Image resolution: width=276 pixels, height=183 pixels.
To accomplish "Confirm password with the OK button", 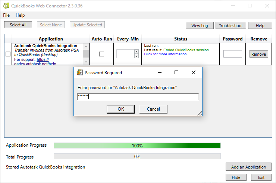I will pyautogui.click(x=121, y=109).
